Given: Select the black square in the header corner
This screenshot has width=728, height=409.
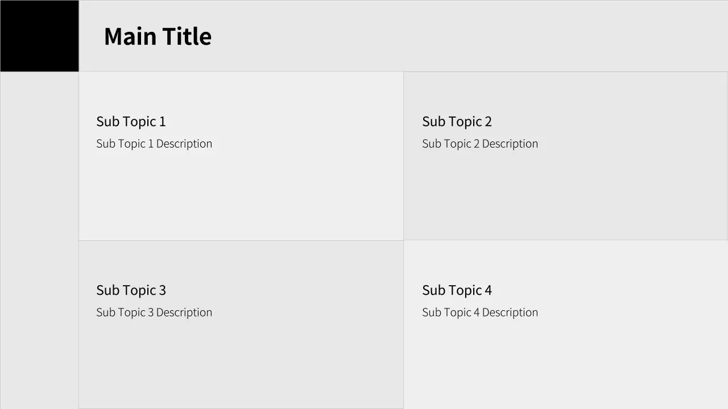Looking at the screenshot, I should pos(39,36).
